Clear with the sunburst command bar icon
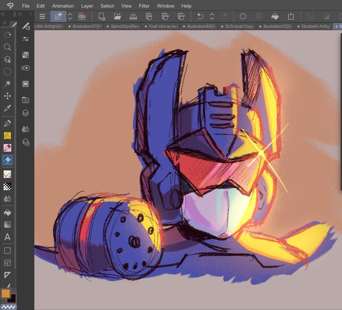The width and height of the screenshot is (342, 310). click(243, 16)
